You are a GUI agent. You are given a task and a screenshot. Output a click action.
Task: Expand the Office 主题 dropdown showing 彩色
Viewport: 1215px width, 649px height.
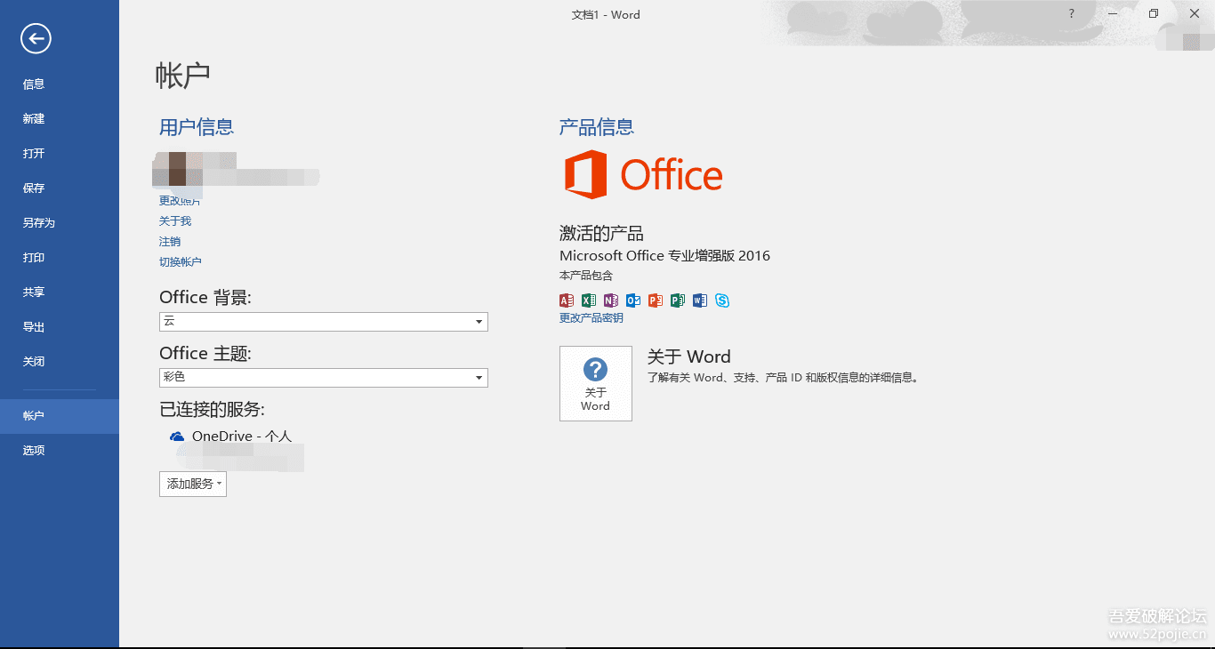pos(324,378)
